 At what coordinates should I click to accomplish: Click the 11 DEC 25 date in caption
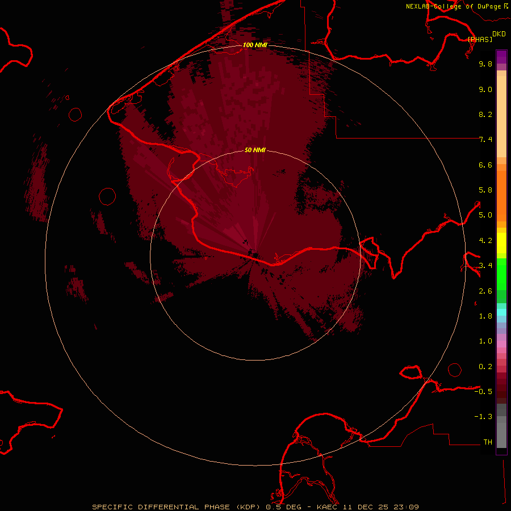pos(365,507)
